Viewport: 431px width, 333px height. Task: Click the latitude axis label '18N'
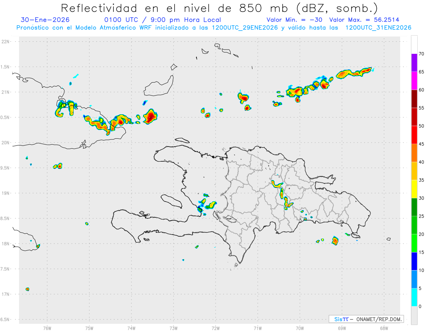click(x=5, y=244)
